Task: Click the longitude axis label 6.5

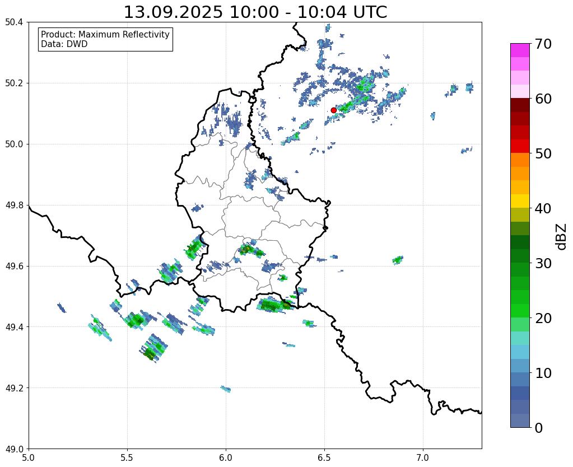Action: coord(324,457)
